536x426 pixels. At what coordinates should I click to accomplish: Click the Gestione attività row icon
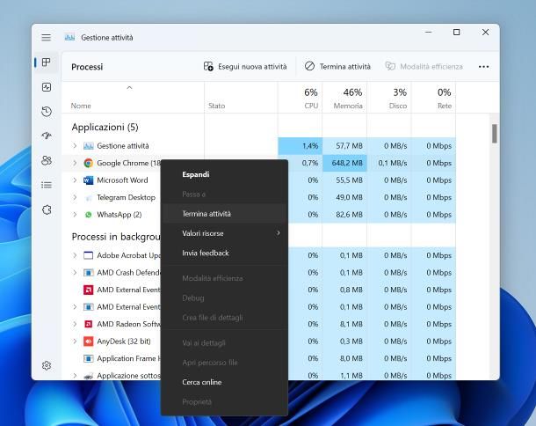(x=88, y=146)
